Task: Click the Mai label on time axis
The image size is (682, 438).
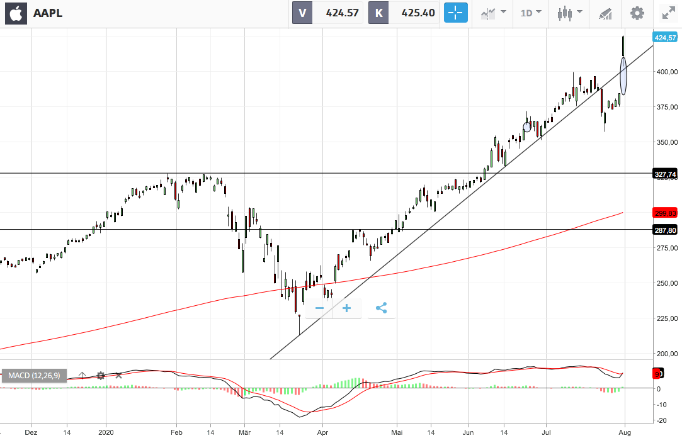Action: click(397, 432)
